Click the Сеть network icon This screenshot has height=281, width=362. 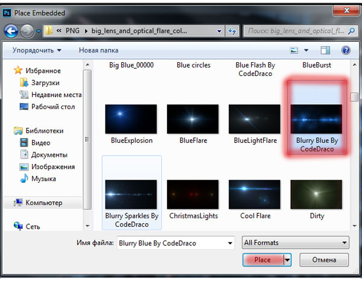[x=18, y=226]
